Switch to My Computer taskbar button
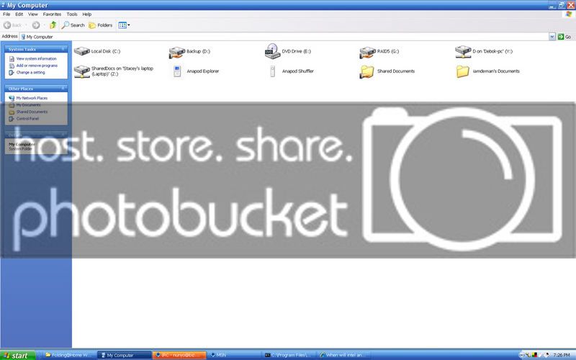Viewport: 576px width, 360px height. pyautogui.click(x=124, y=355)
